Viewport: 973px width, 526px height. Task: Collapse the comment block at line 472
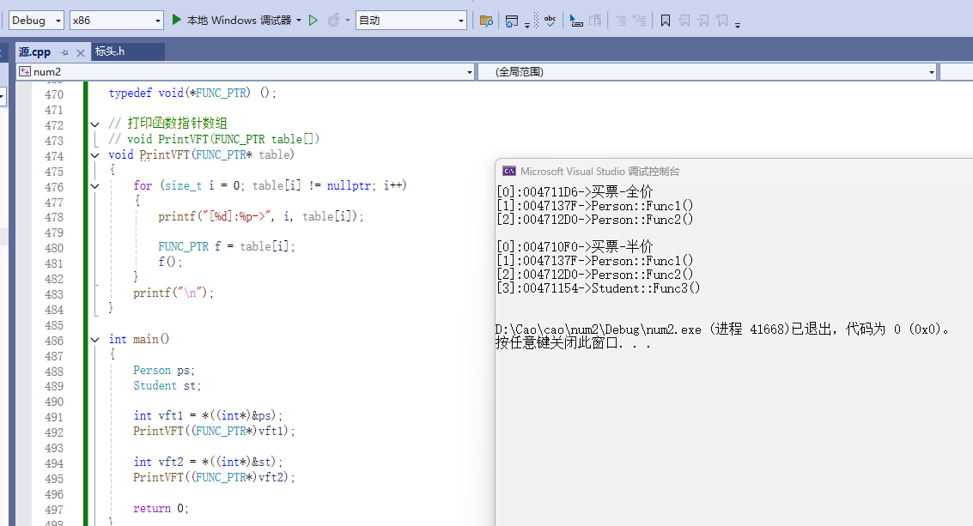[95, 124]
